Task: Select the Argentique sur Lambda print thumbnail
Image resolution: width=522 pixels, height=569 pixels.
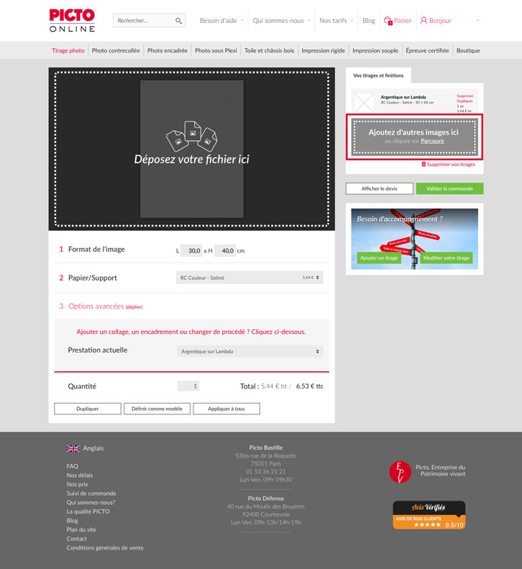Action: point(364,102)
